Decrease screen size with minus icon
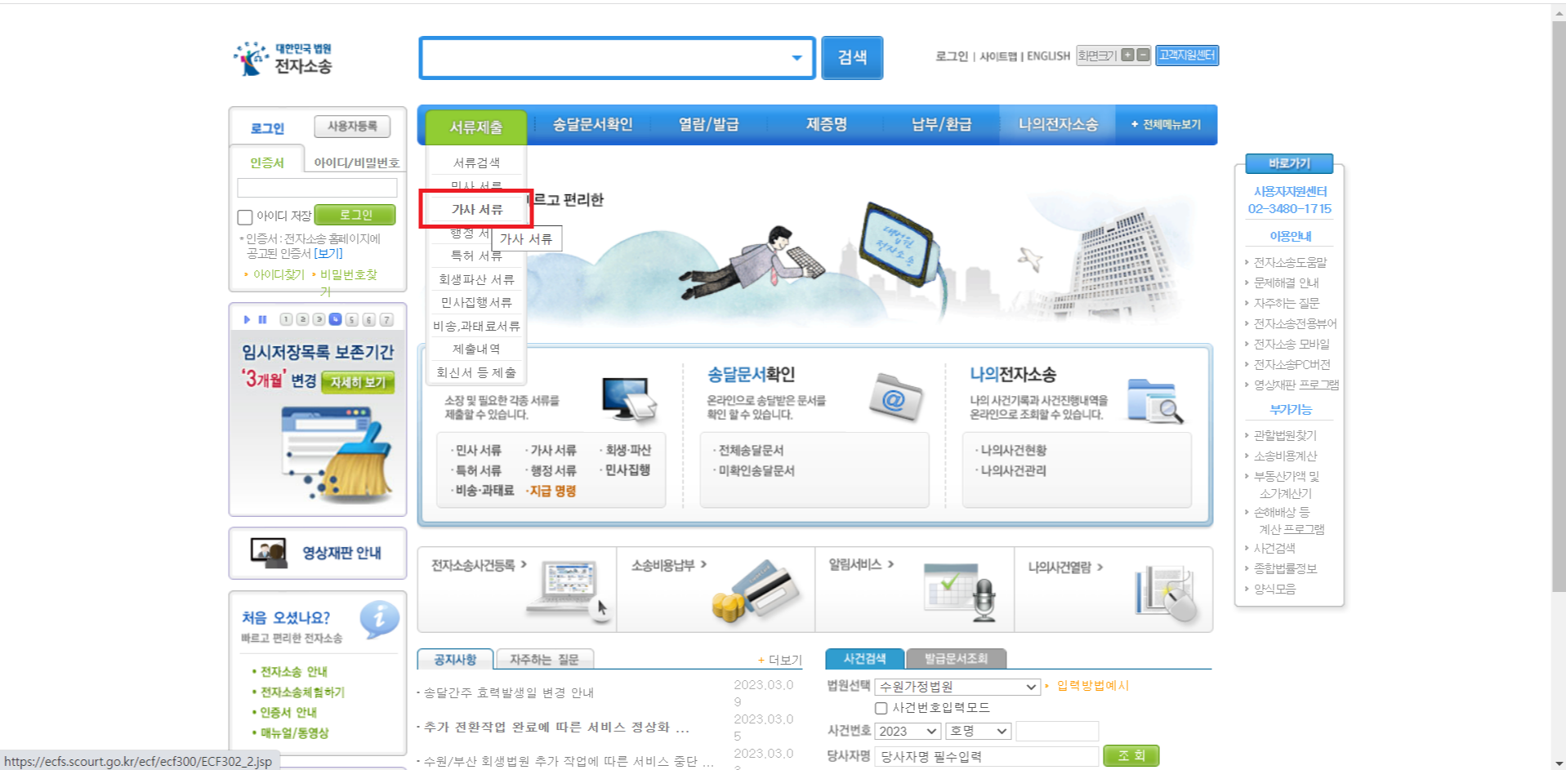Screen dimensions: 1566x770 (x=1143, y=56)
